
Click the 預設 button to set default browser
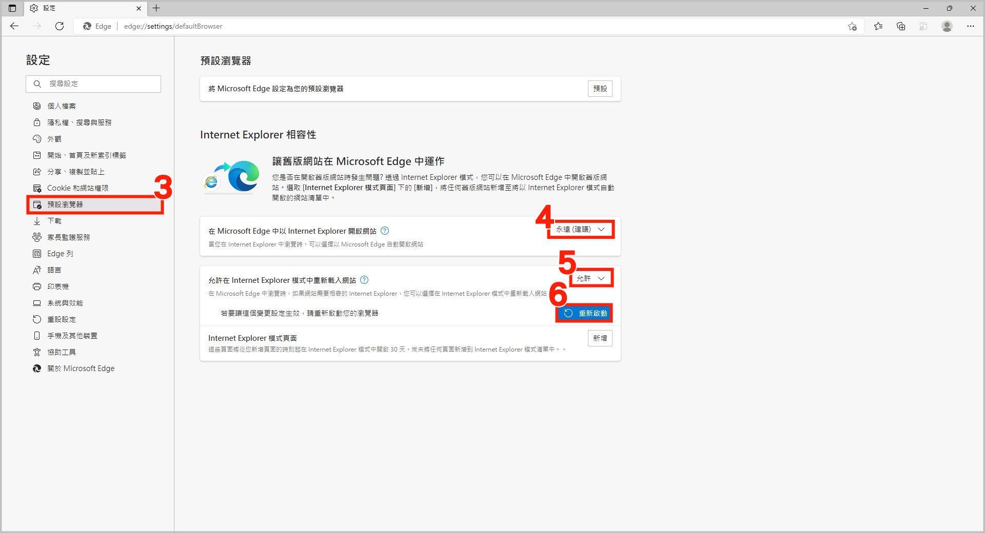(x=600, y=89)
